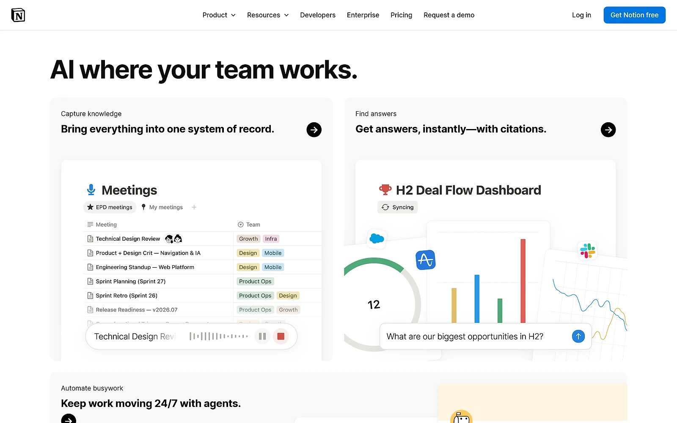
Task: Click the Notion logo icon
Action: click(18, 15)
